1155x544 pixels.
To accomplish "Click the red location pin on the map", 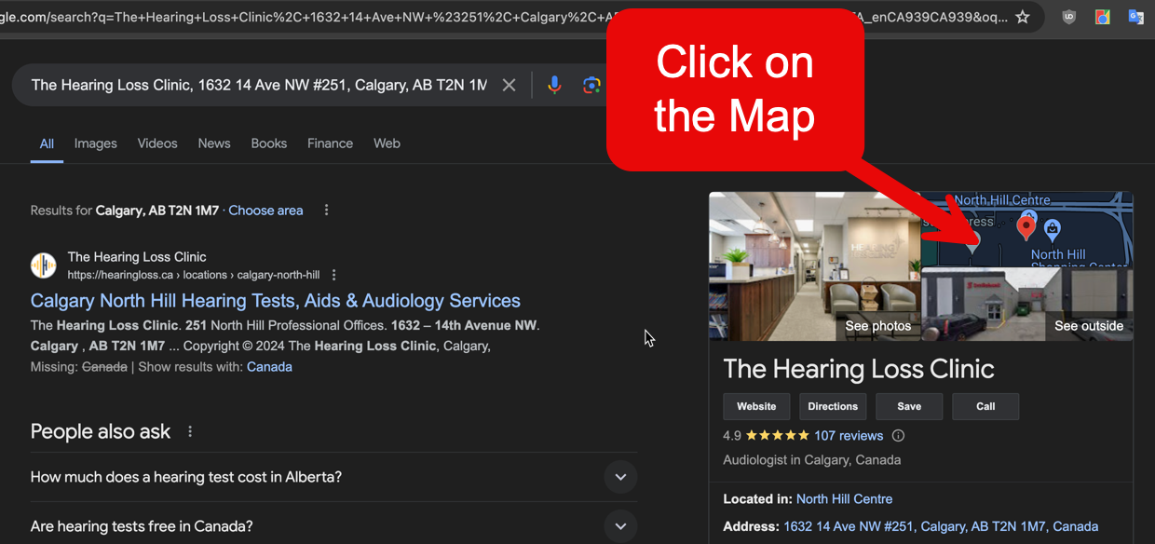I will pos(1026,226).
